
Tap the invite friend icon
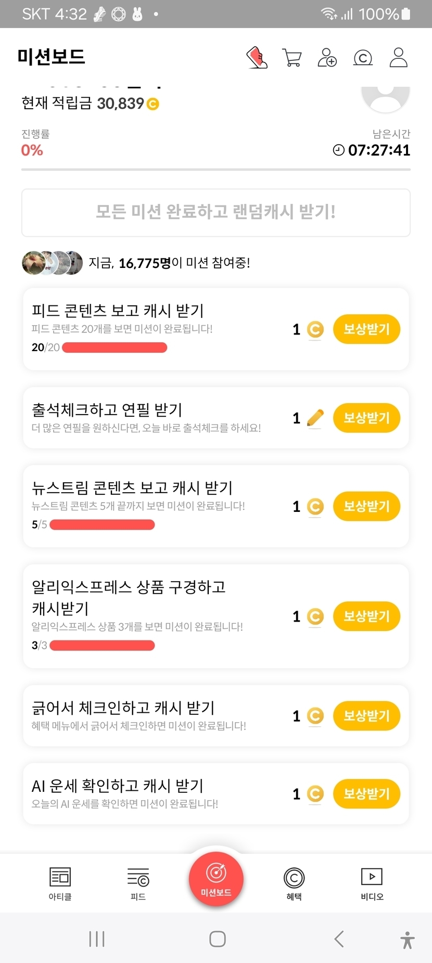(327, 57)
